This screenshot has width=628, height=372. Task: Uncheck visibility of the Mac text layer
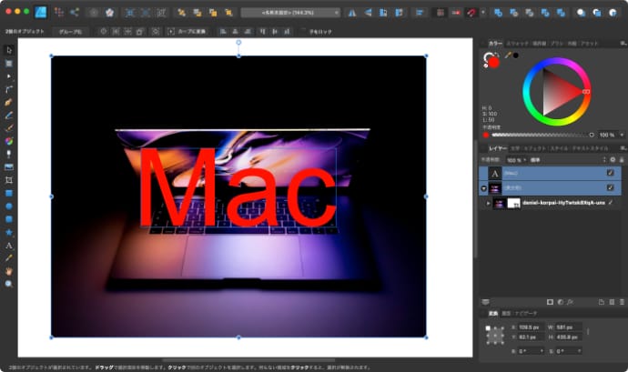(x=610, y=173)
